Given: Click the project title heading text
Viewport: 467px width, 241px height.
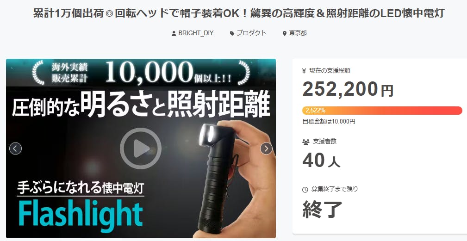Looking at the screenshot, I should click(239, 13).
